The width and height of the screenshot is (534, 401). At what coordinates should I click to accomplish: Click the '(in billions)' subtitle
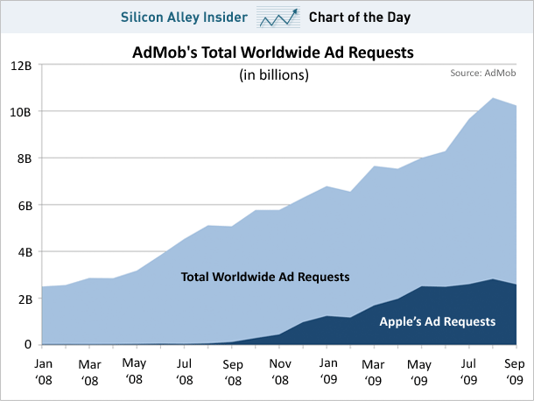(x=274, y=75)
